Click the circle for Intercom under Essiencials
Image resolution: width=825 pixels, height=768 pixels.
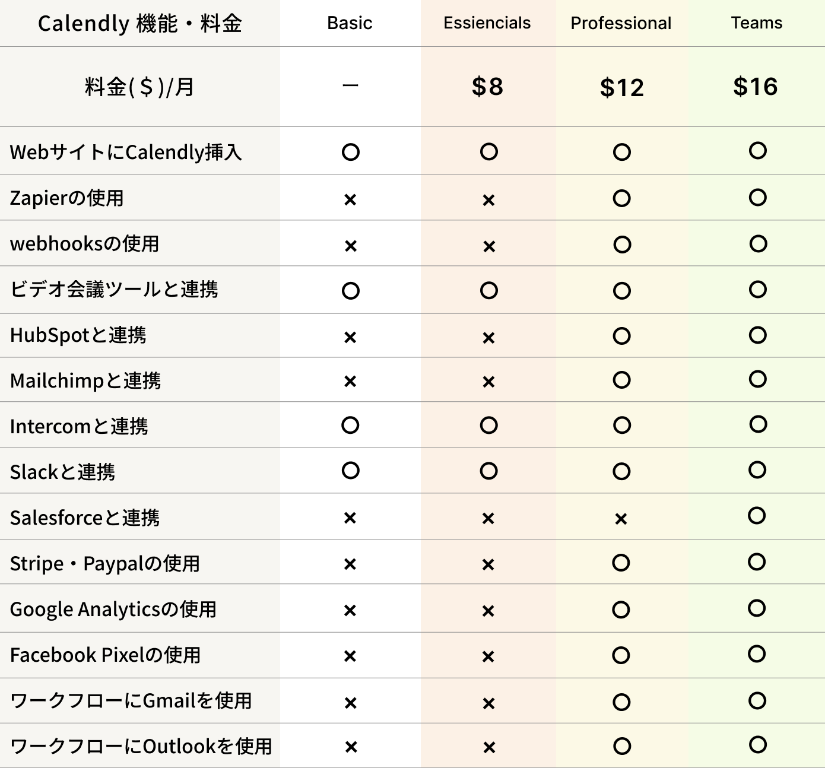point(489,426)
